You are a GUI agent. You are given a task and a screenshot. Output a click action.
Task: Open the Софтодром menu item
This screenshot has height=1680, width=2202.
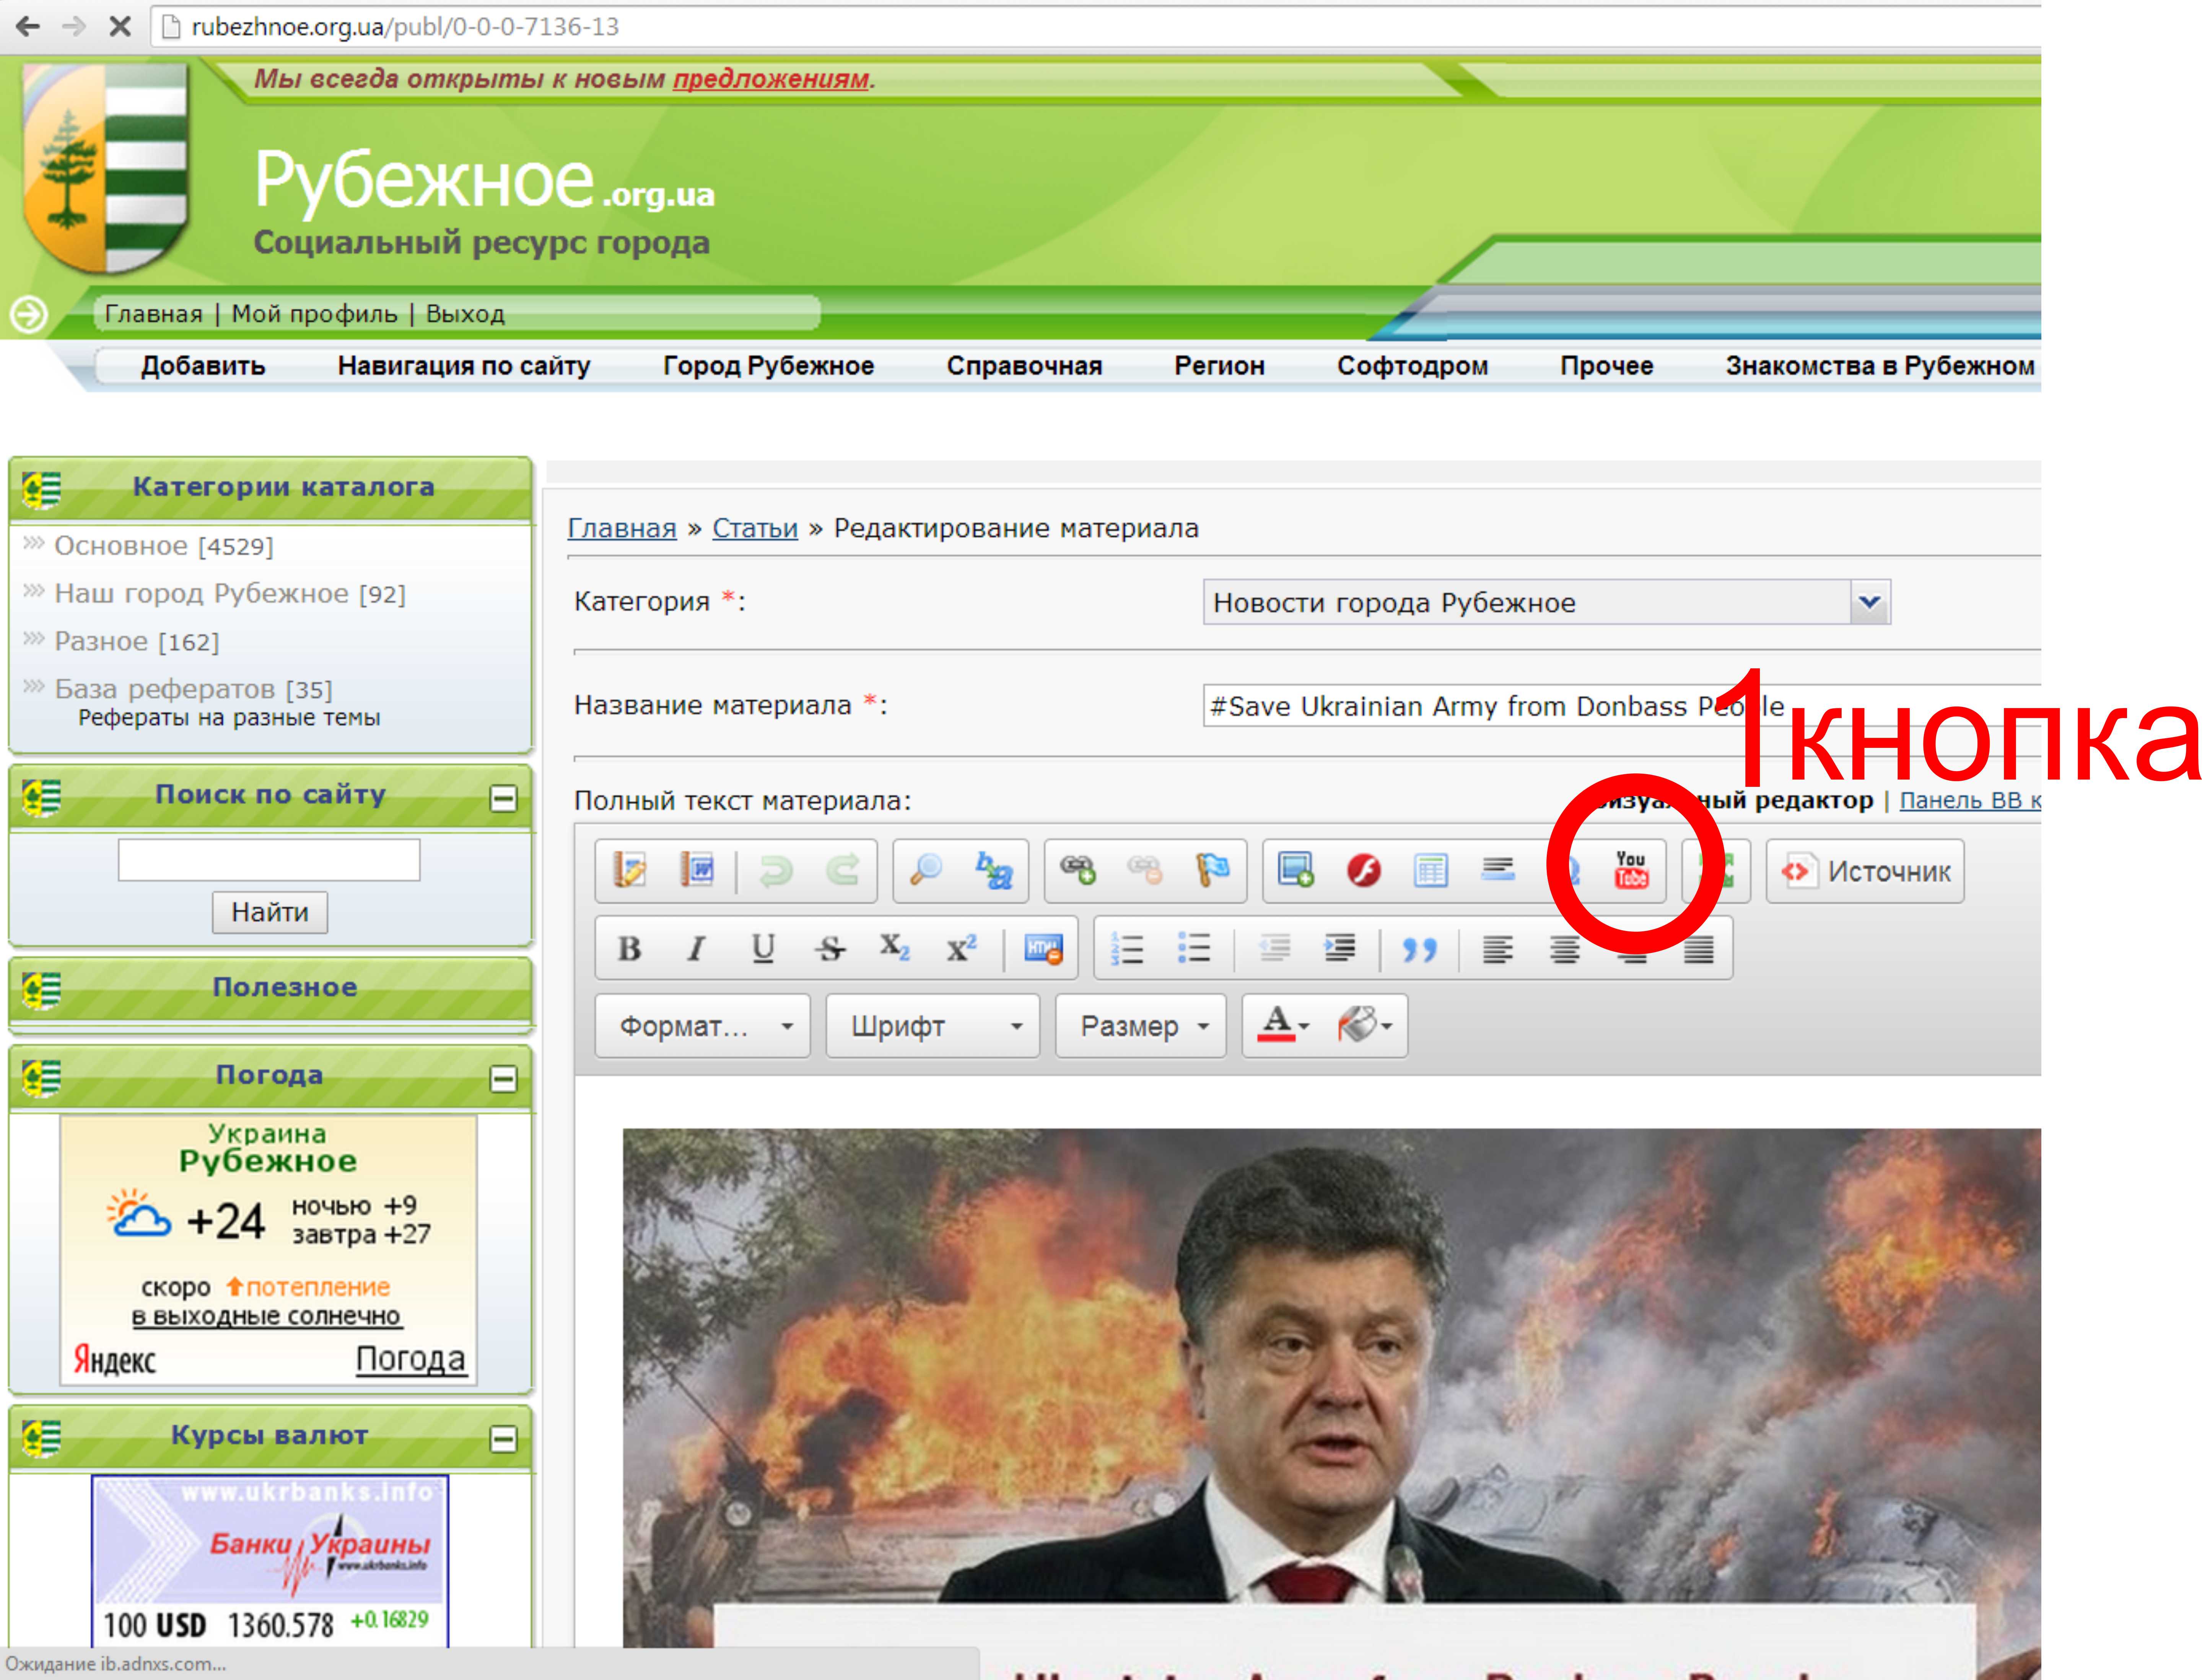click(1412, 366)
